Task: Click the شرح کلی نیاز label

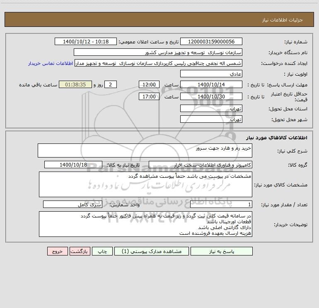Action: 292,151
